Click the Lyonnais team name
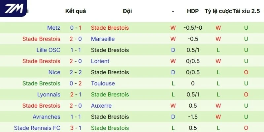The width and height of the screenshot is (264, 132). [49, 95]
